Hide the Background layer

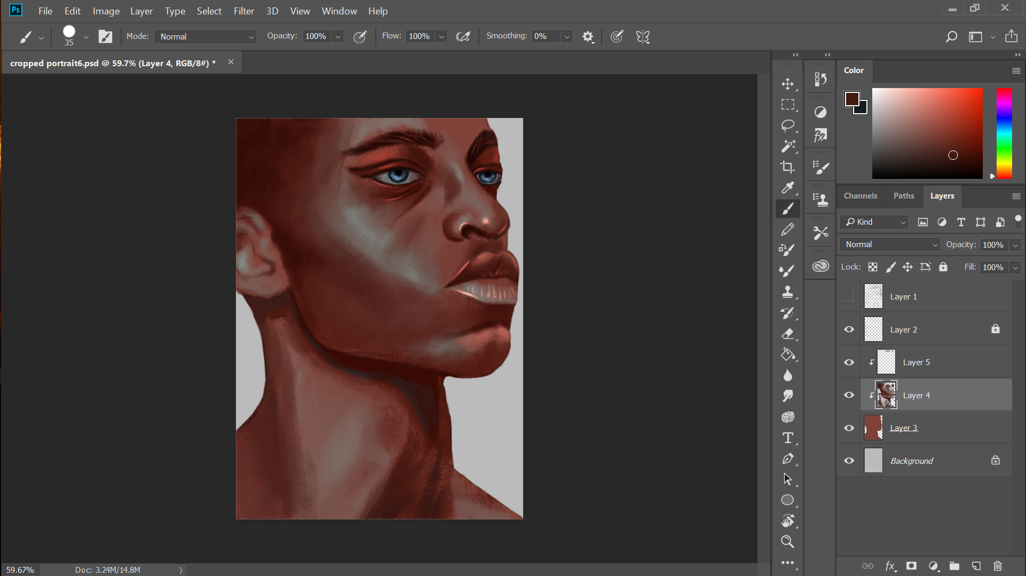[849, 461]
